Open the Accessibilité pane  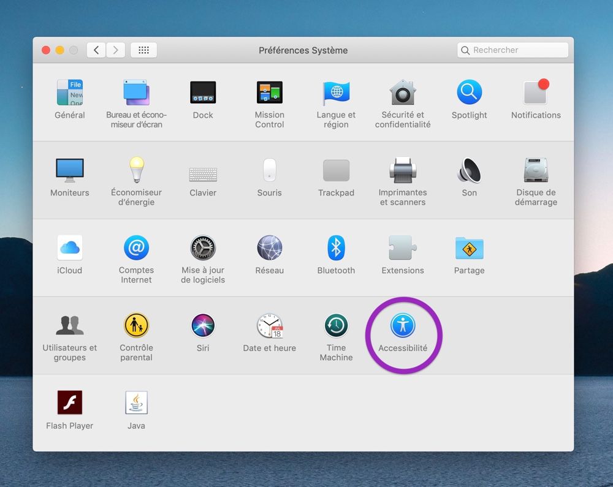[403, 325]
